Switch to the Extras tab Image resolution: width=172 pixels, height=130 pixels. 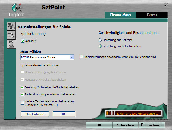[x=152, y=15]
